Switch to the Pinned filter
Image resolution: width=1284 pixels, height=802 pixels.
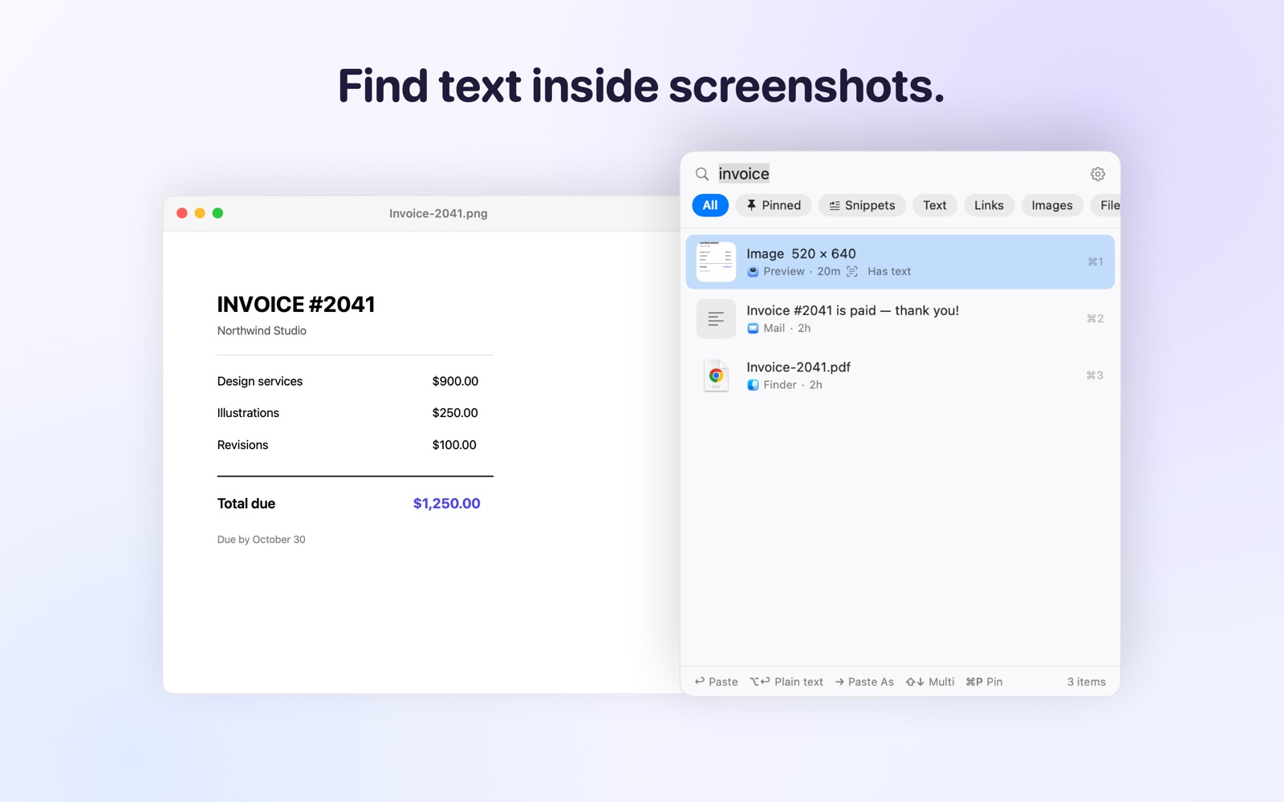click(x=774, y=205)
